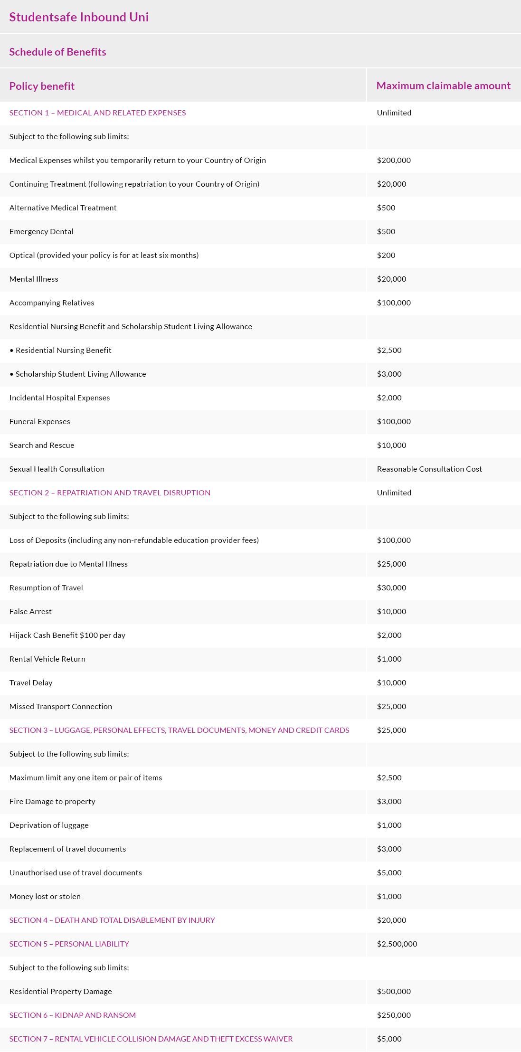Viewport: 521px width, 1052px height.
Task: Open Section 7 Rental Vehicle Collision Damage
Action: (151, 1039)
